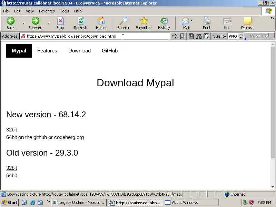The height and width of the screenshot is (207, 276).
Task: Click the binoculars find icon
Action: [x=199, y=36]
